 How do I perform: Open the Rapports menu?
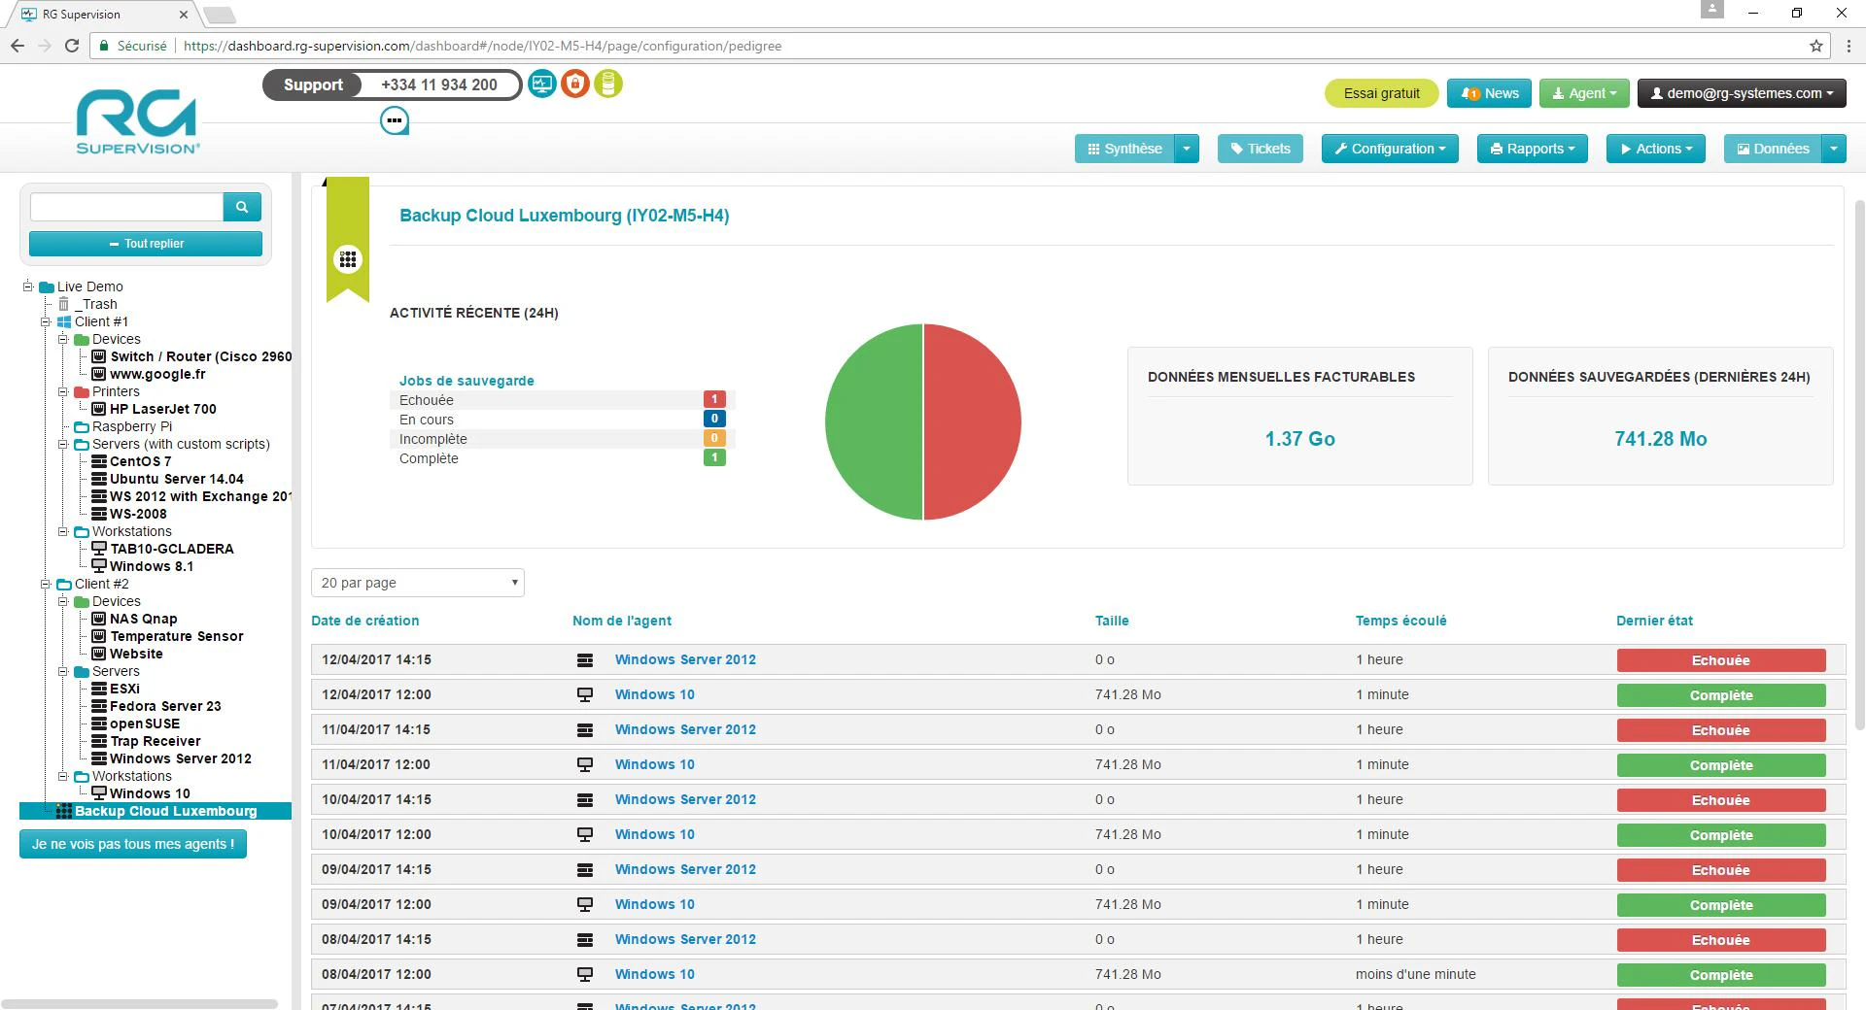pyautogui.click(x=1533, y=149)
